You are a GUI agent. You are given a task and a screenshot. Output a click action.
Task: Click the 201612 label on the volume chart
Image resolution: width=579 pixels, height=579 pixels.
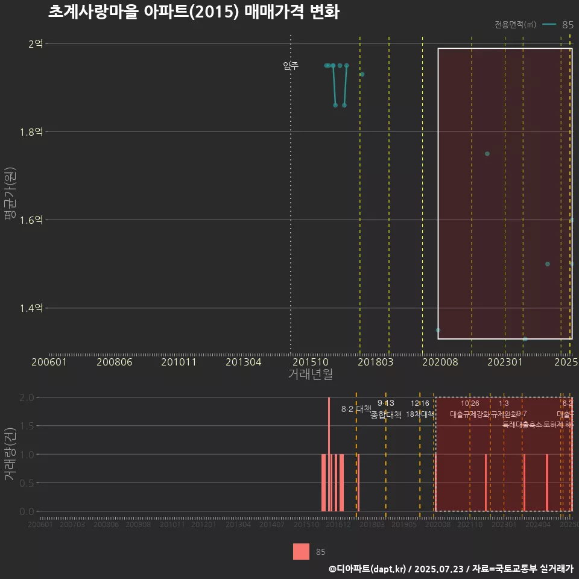(x=338, y=524)
